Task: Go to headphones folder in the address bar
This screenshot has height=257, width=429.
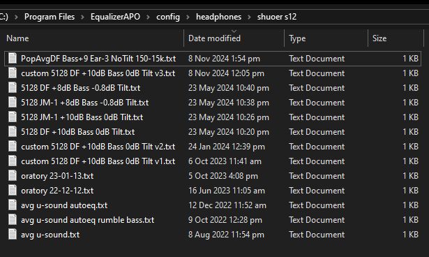Action: tap(218, 17)
